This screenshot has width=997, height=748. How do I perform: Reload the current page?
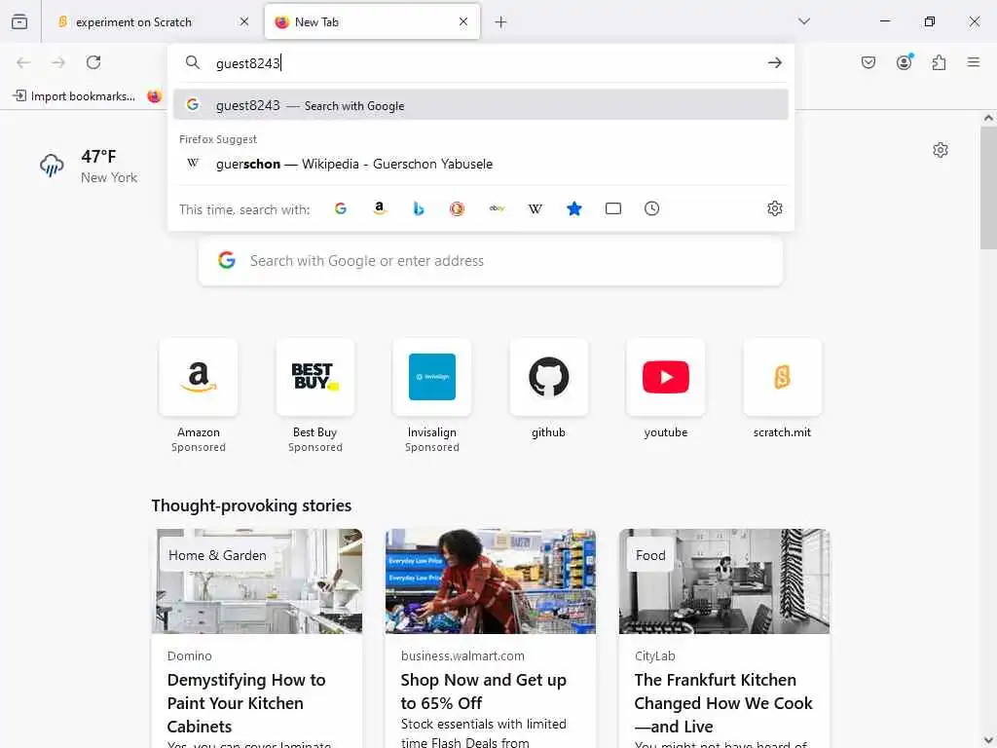pyautogui.click(x=93, y=62)
